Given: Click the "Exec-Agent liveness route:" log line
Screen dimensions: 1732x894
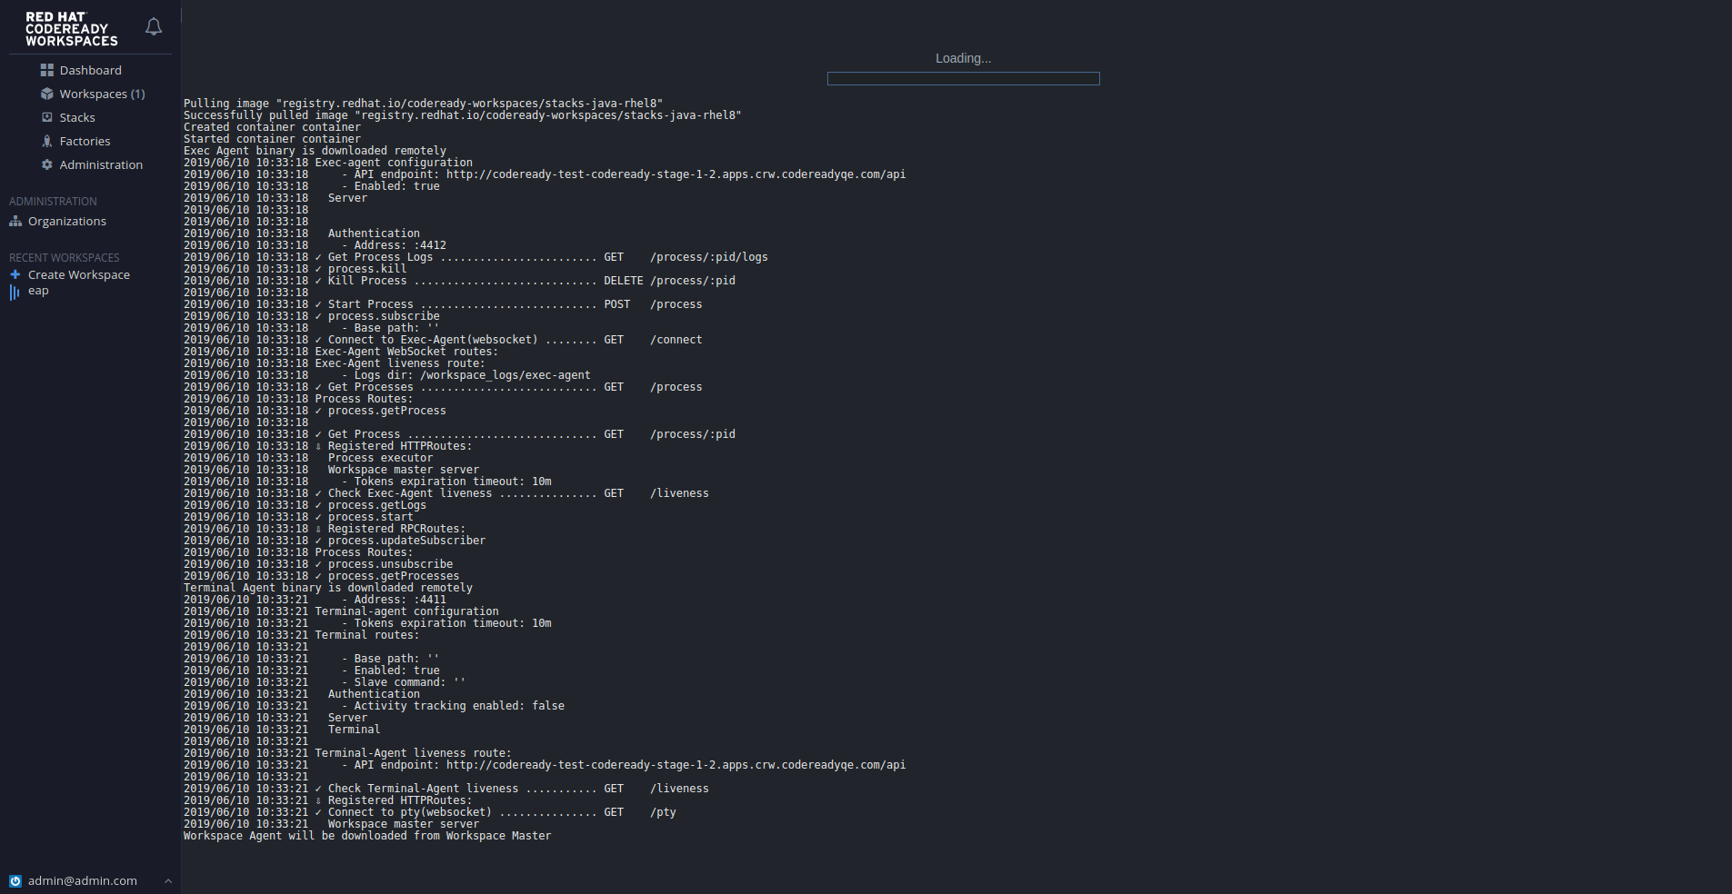Looking at the screenshot, I should coord(335,363).
